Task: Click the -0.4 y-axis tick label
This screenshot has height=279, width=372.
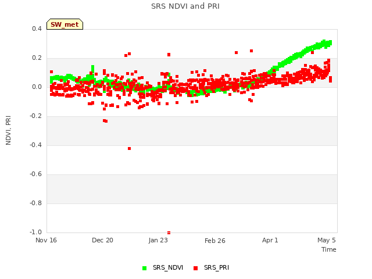Action: [35, 145]
